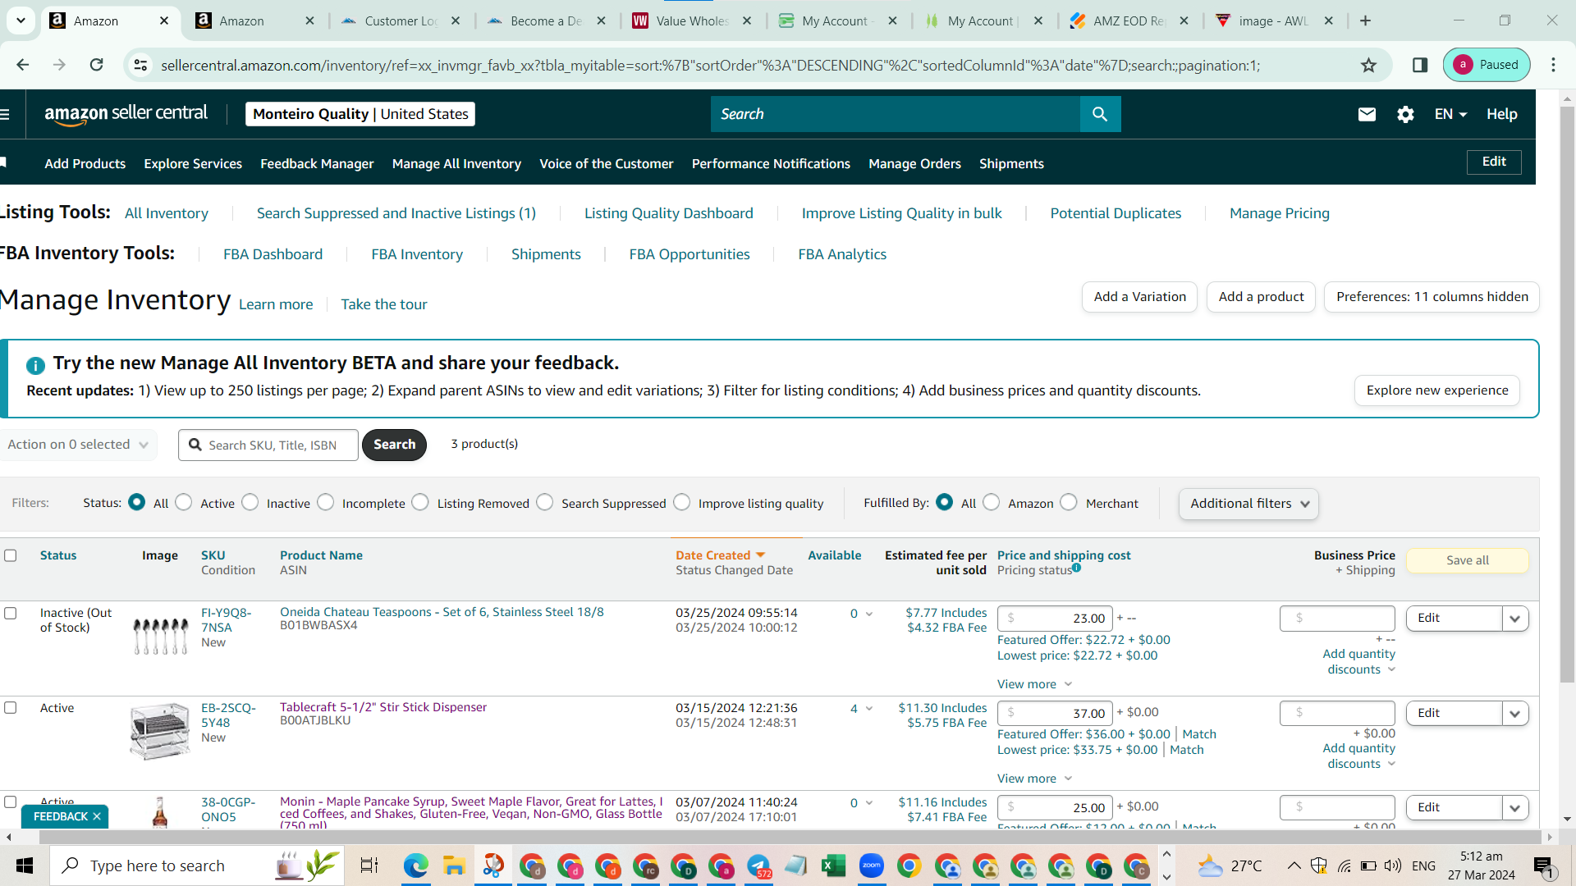Open the EN language dropdown
Image resolution: width=1576 pixels, height=886 pixels.
(x=1450, y=114)
